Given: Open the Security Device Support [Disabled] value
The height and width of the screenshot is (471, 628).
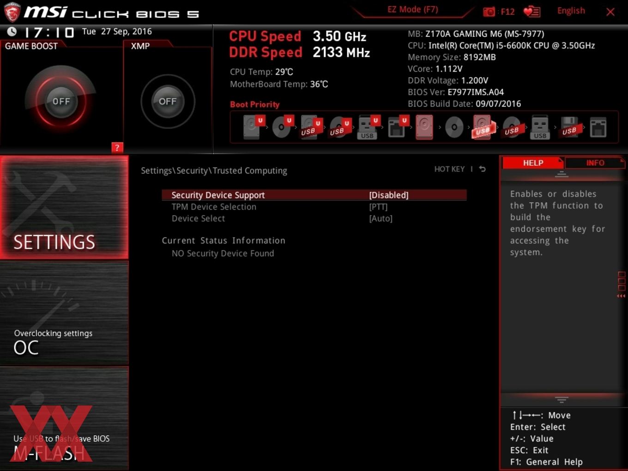Looking at the screenshot, I should (389, 195).
